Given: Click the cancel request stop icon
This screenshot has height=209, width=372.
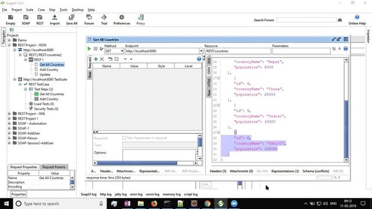Looking at the screenshot, I should pyautogui.click(x=95, y=49).
